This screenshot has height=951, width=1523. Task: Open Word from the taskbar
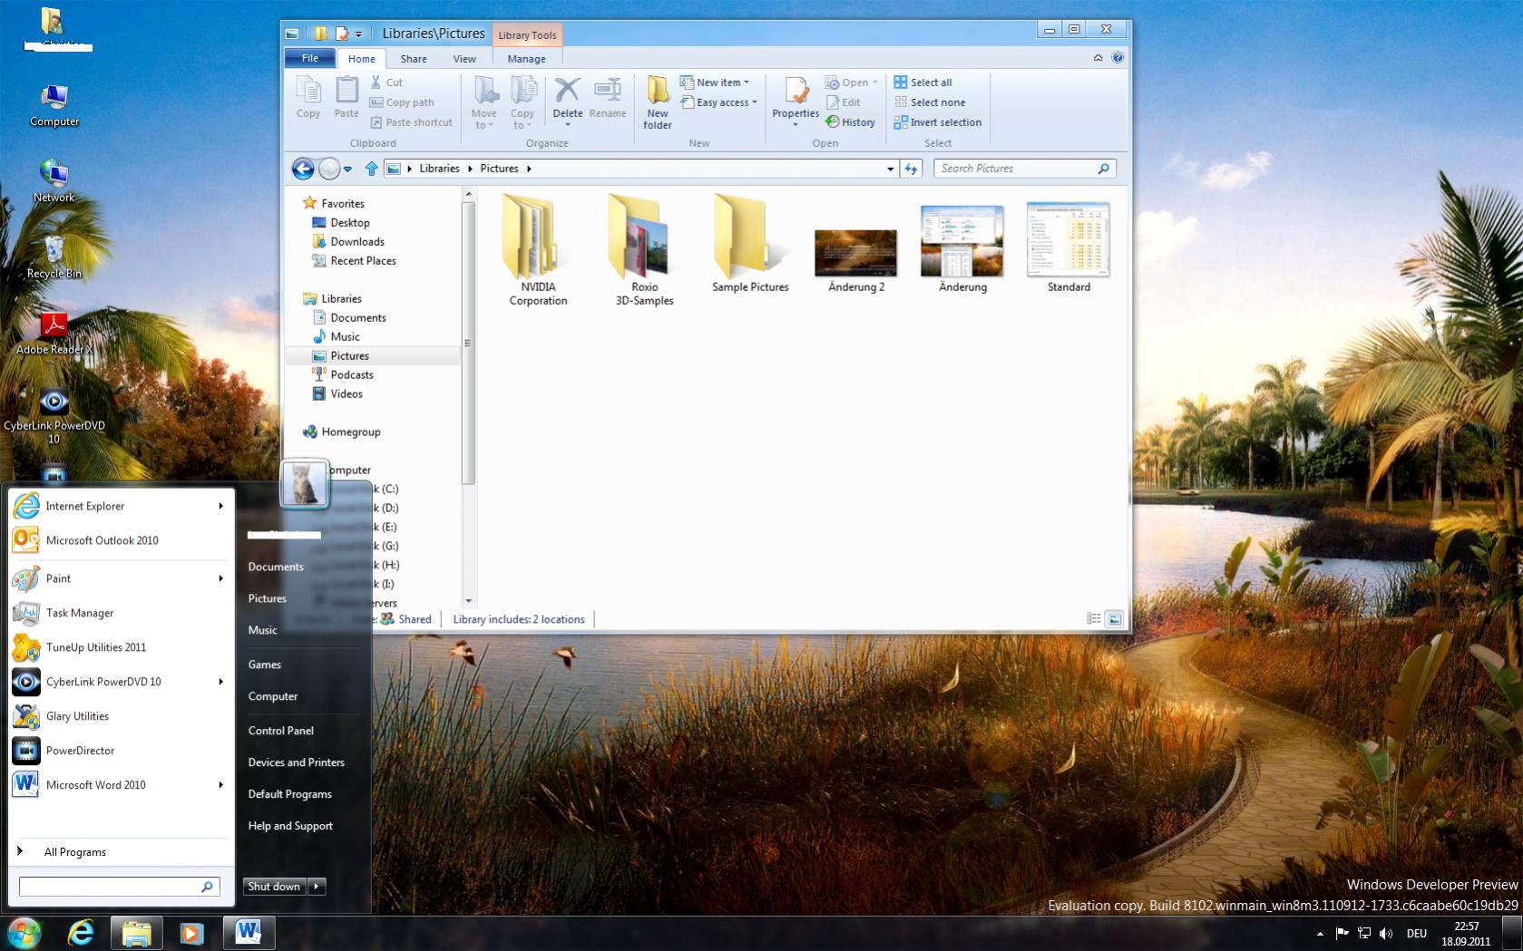pyautogui.click(x=249, y=933)
